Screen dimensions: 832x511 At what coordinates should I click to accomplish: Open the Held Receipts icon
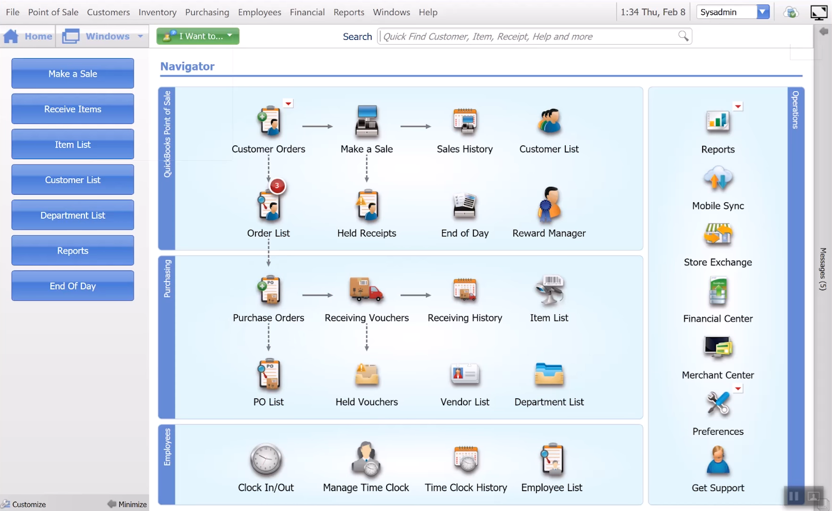(x=367, y=206)
